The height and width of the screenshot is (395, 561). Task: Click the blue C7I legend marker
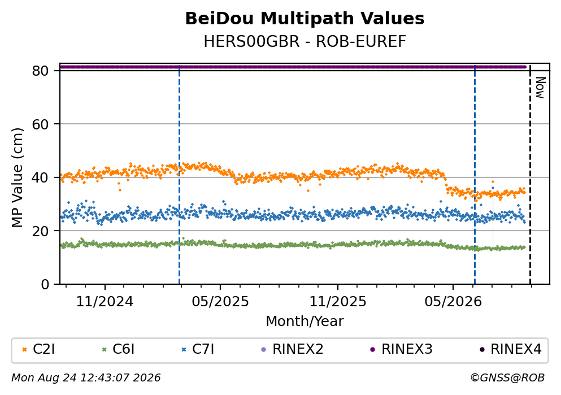click(x=184, y=350)
